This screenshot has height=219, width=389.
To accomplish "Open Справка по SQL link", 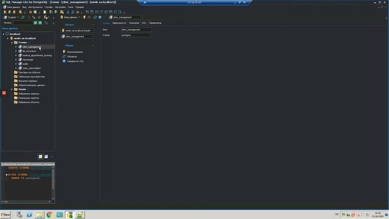I will pyautogui.click(x=75, y=61).
